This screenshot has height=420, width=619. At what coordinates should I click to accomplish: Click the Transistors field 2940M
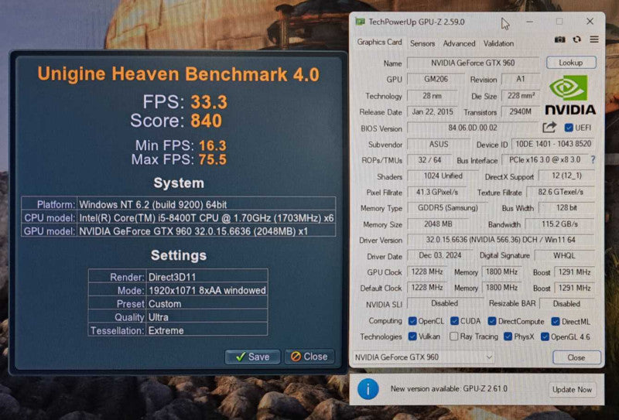(520, 111)
